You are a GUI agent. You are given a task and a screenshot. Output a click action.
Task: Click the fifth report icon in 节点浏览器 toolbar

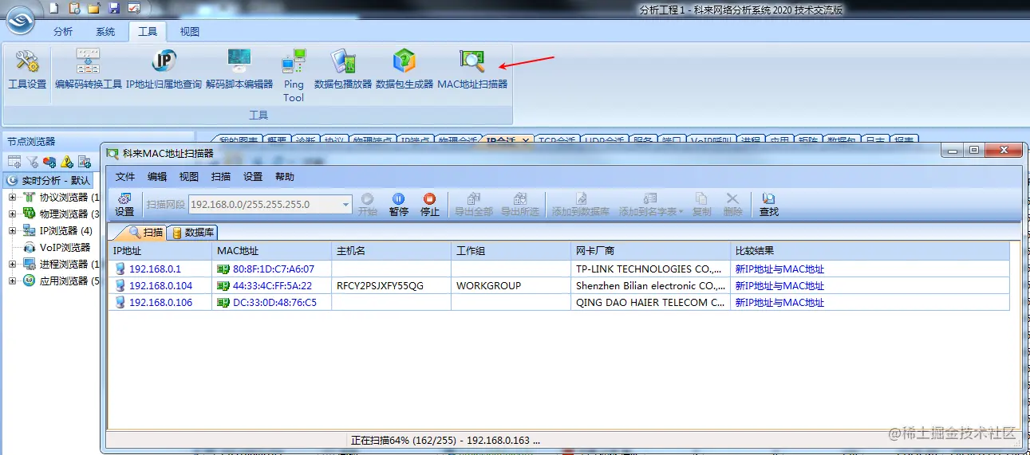click(85, 161)
